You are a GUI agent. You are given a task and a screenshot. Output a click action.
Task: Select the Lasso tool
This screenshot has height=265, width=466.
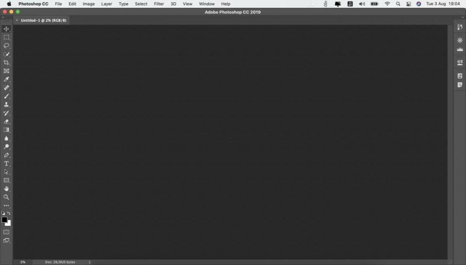click(x=6, y=46)
